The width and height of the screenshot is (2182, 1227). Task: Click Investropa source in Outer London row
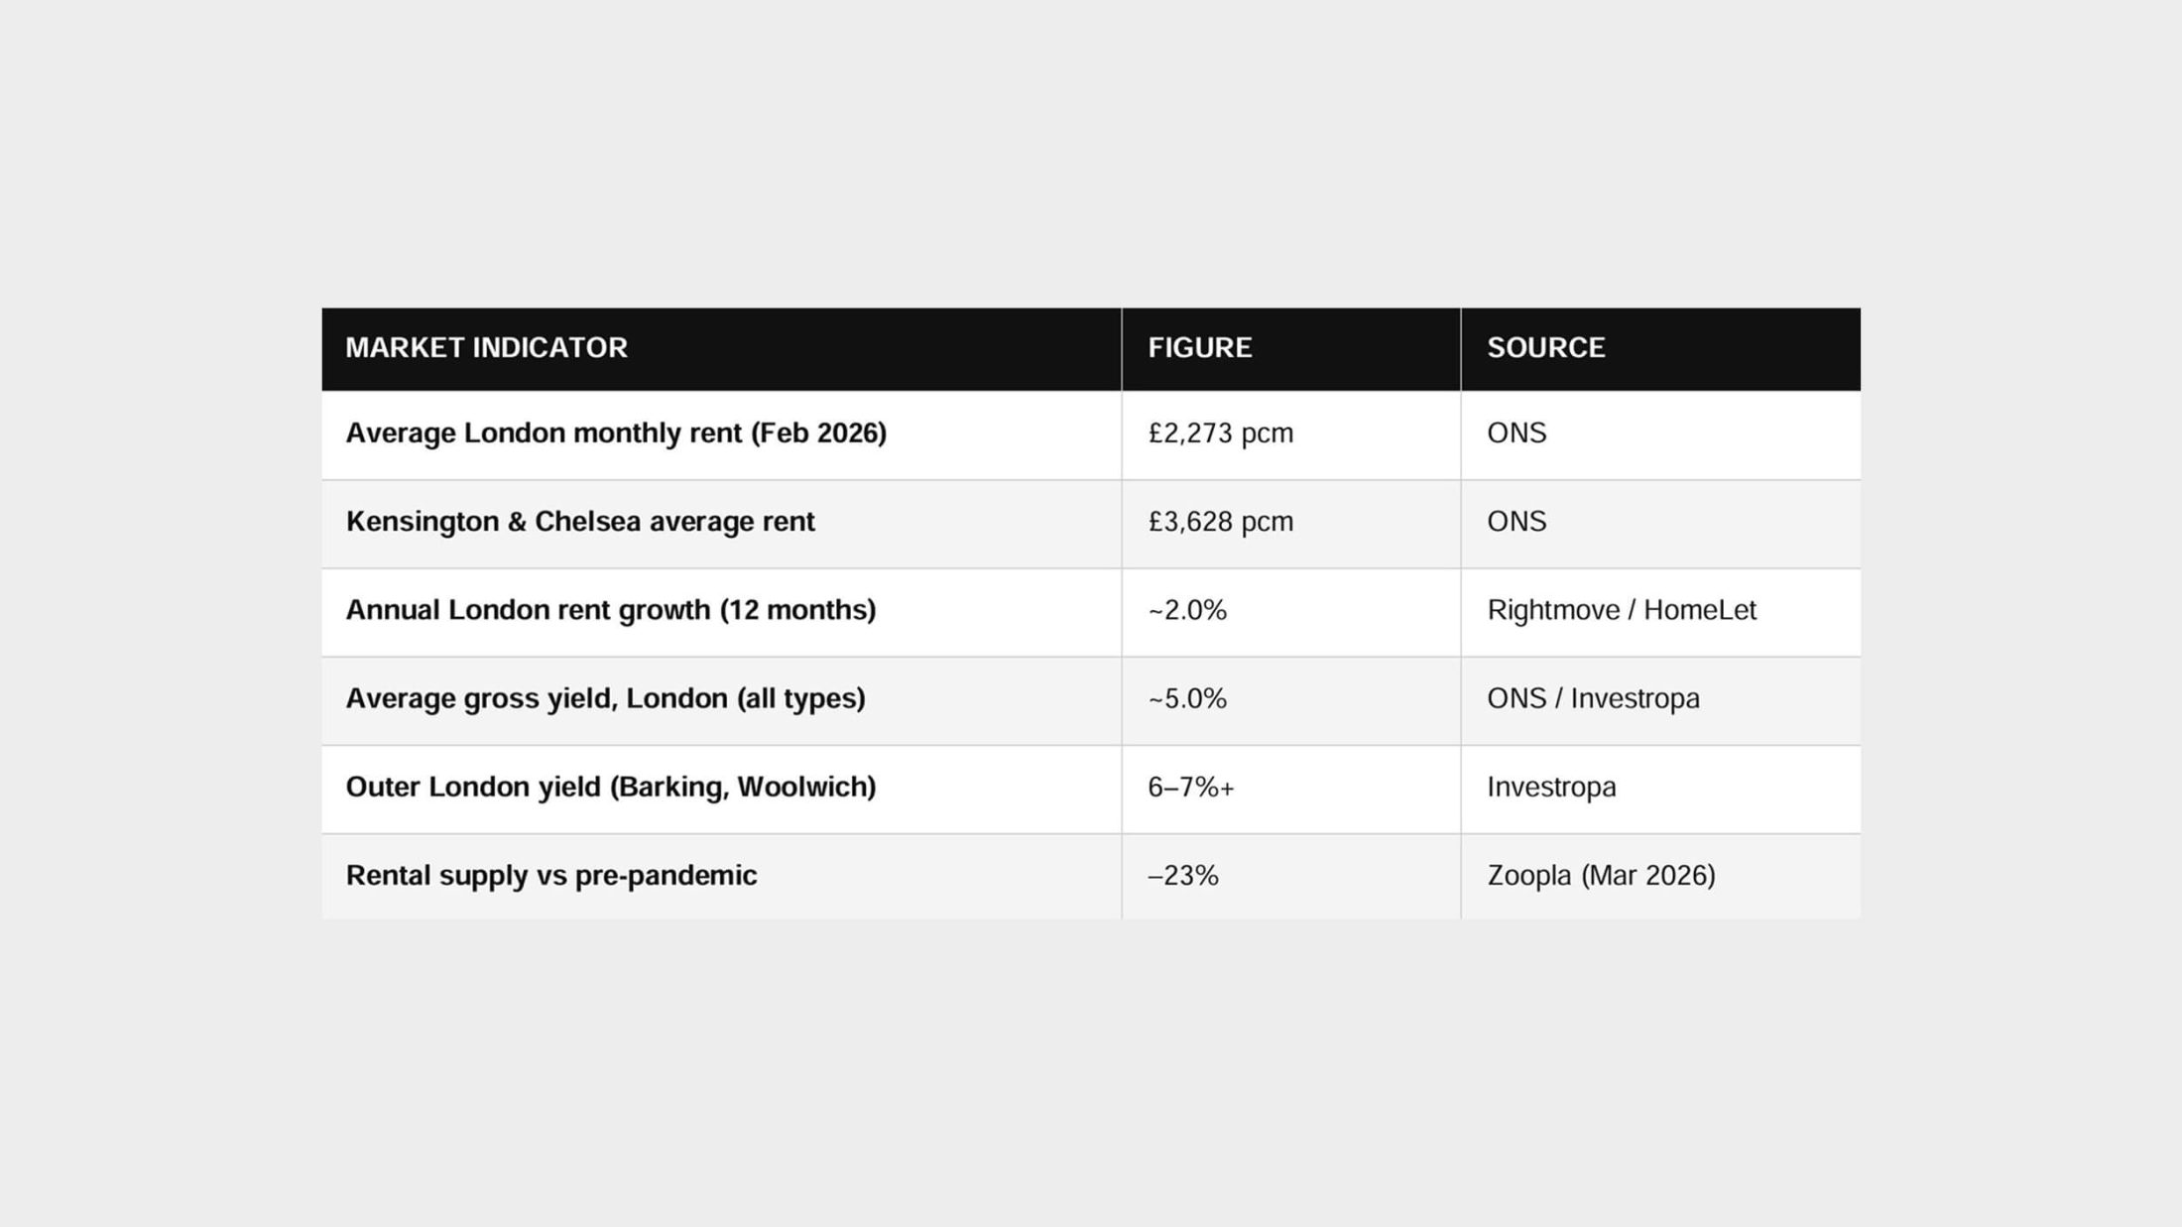(x=1551, y=788)
